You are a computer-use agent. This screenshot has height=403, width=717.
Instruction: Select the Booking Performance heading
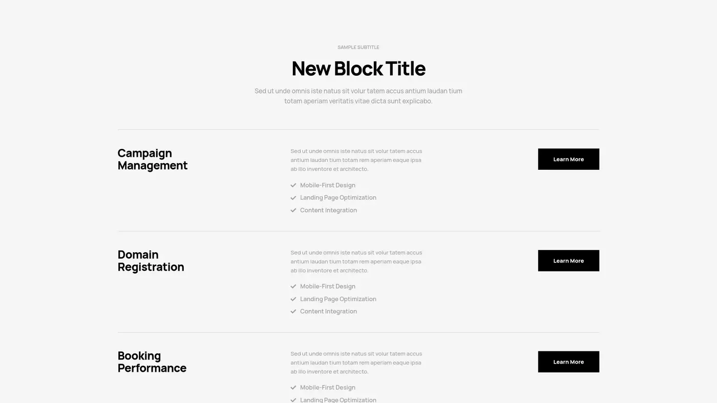[x=152, y=362]
